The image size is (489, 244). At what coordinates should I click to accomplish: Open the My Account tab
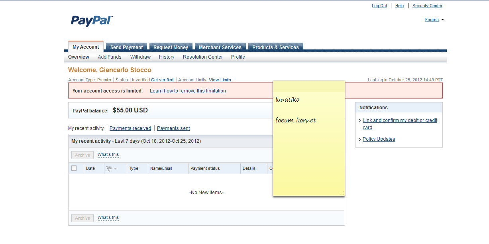(86, 47)
